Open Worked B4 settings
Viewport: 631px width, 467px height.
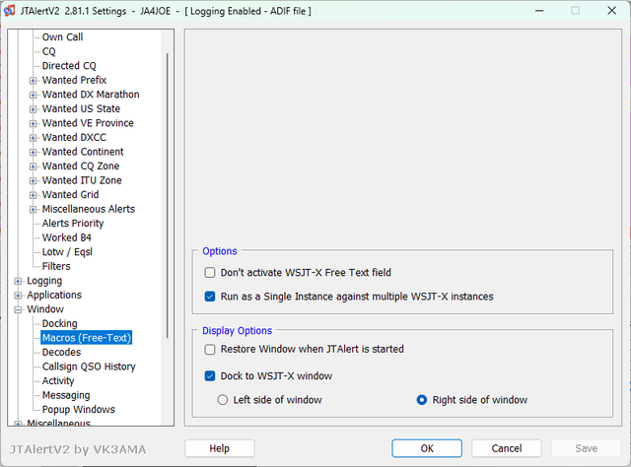[x=66, y=237]
